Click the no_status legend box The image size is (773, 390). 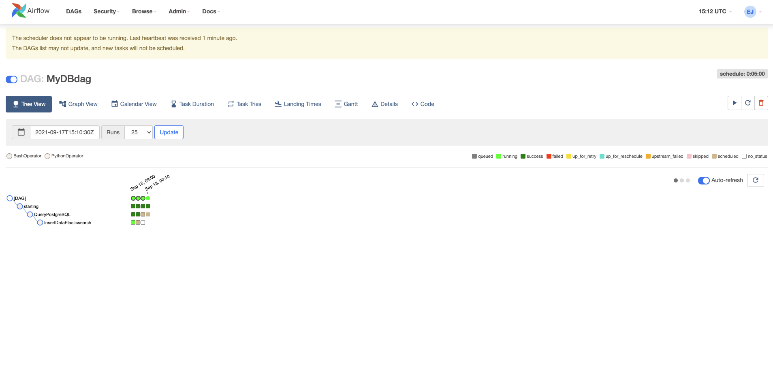click(x=744, y=156)
